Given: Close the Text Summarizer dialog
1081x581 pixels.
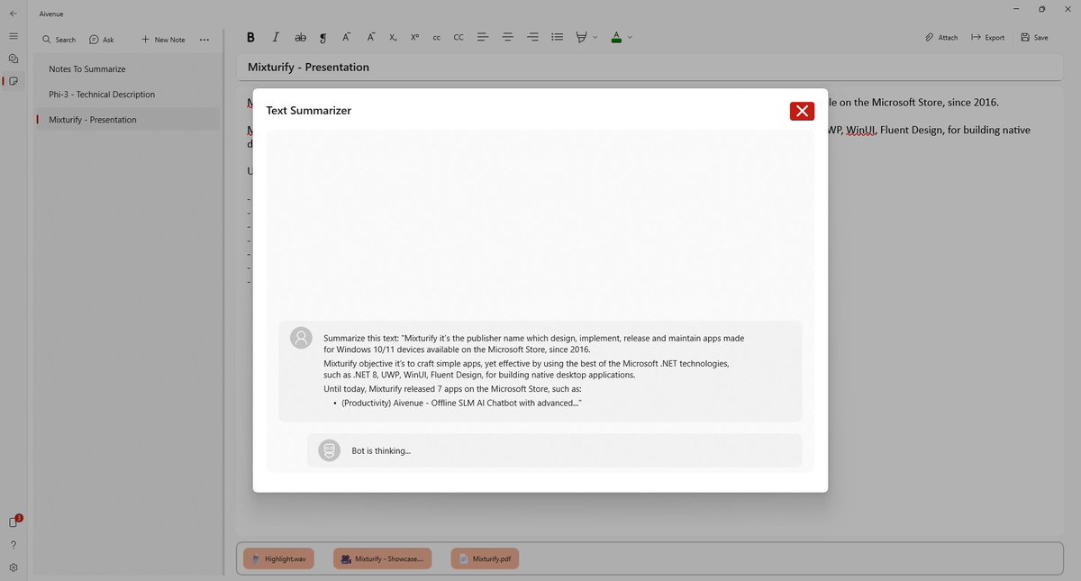Looking at the screenshot, I should point(802,111).
